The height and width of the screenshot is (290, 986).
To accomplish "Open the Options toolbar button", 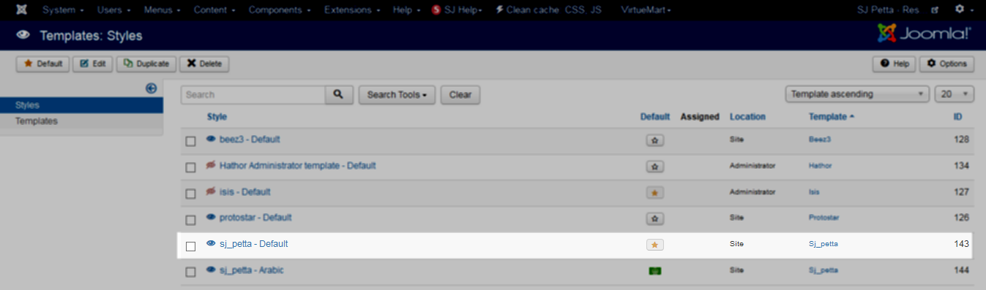I will [x=946, y=64].
